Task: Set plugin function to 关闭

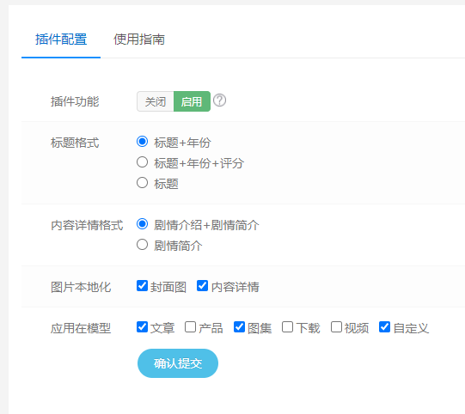Action: pos(156,101)
